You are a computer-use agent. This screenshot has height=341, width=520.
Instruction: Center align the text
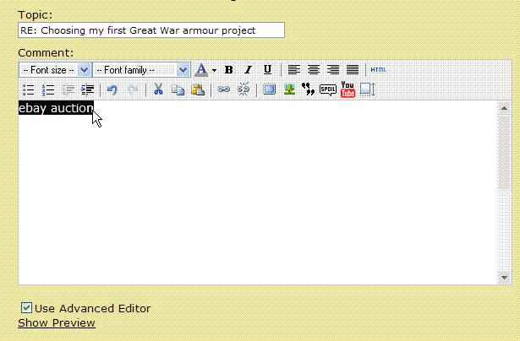pyautogui.click(x=314, y=70)
